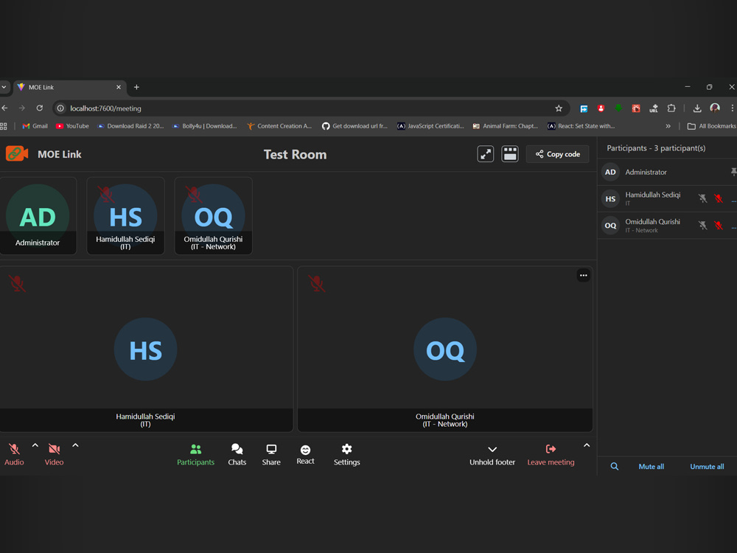This screenshot has width=737, height=553.
Task: Click the address bar showing localhost:7600/meeting
Action: [x=310, y=108]
